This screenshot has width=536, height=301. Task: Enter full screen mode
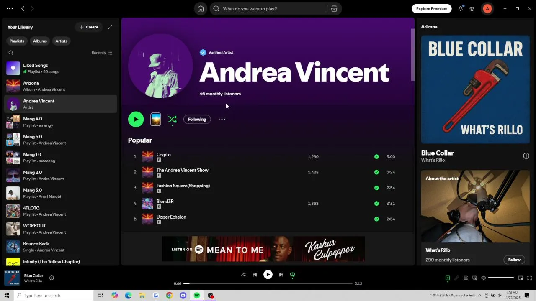tap(529, 278)
